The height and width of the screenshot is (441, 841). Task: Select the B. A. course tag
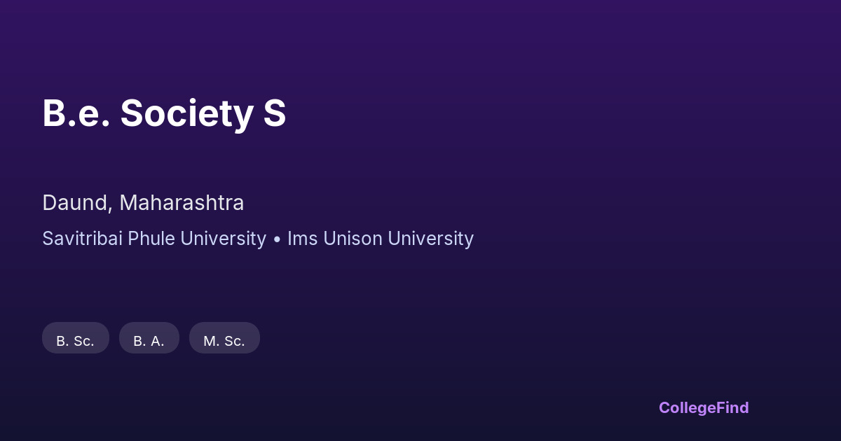(x=149, y=341)
